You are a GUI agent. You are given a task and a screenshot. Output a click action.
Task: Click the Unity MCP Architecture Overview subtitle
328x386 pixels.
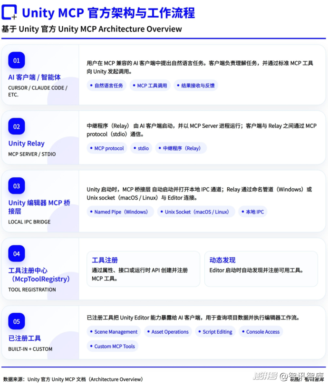coord(92,29)
